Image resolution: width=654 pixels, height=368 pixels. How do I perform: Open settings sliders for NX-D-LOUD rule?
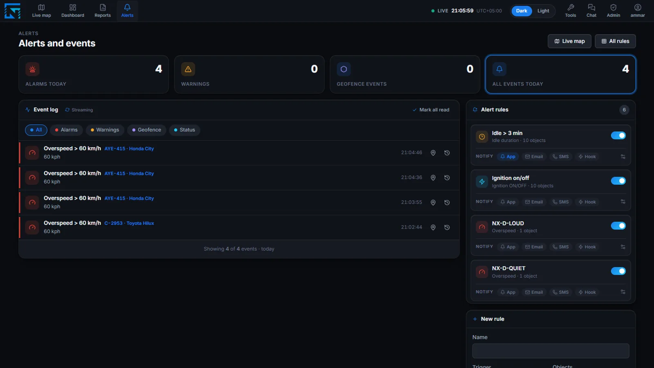click(x=623, y=247)
